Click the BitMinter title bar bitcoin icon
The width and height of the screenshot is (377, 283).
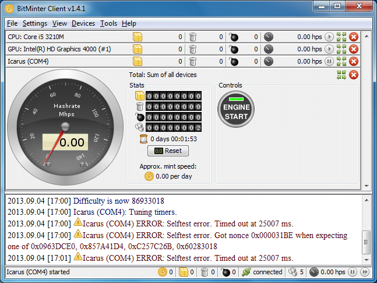point(9,9)
